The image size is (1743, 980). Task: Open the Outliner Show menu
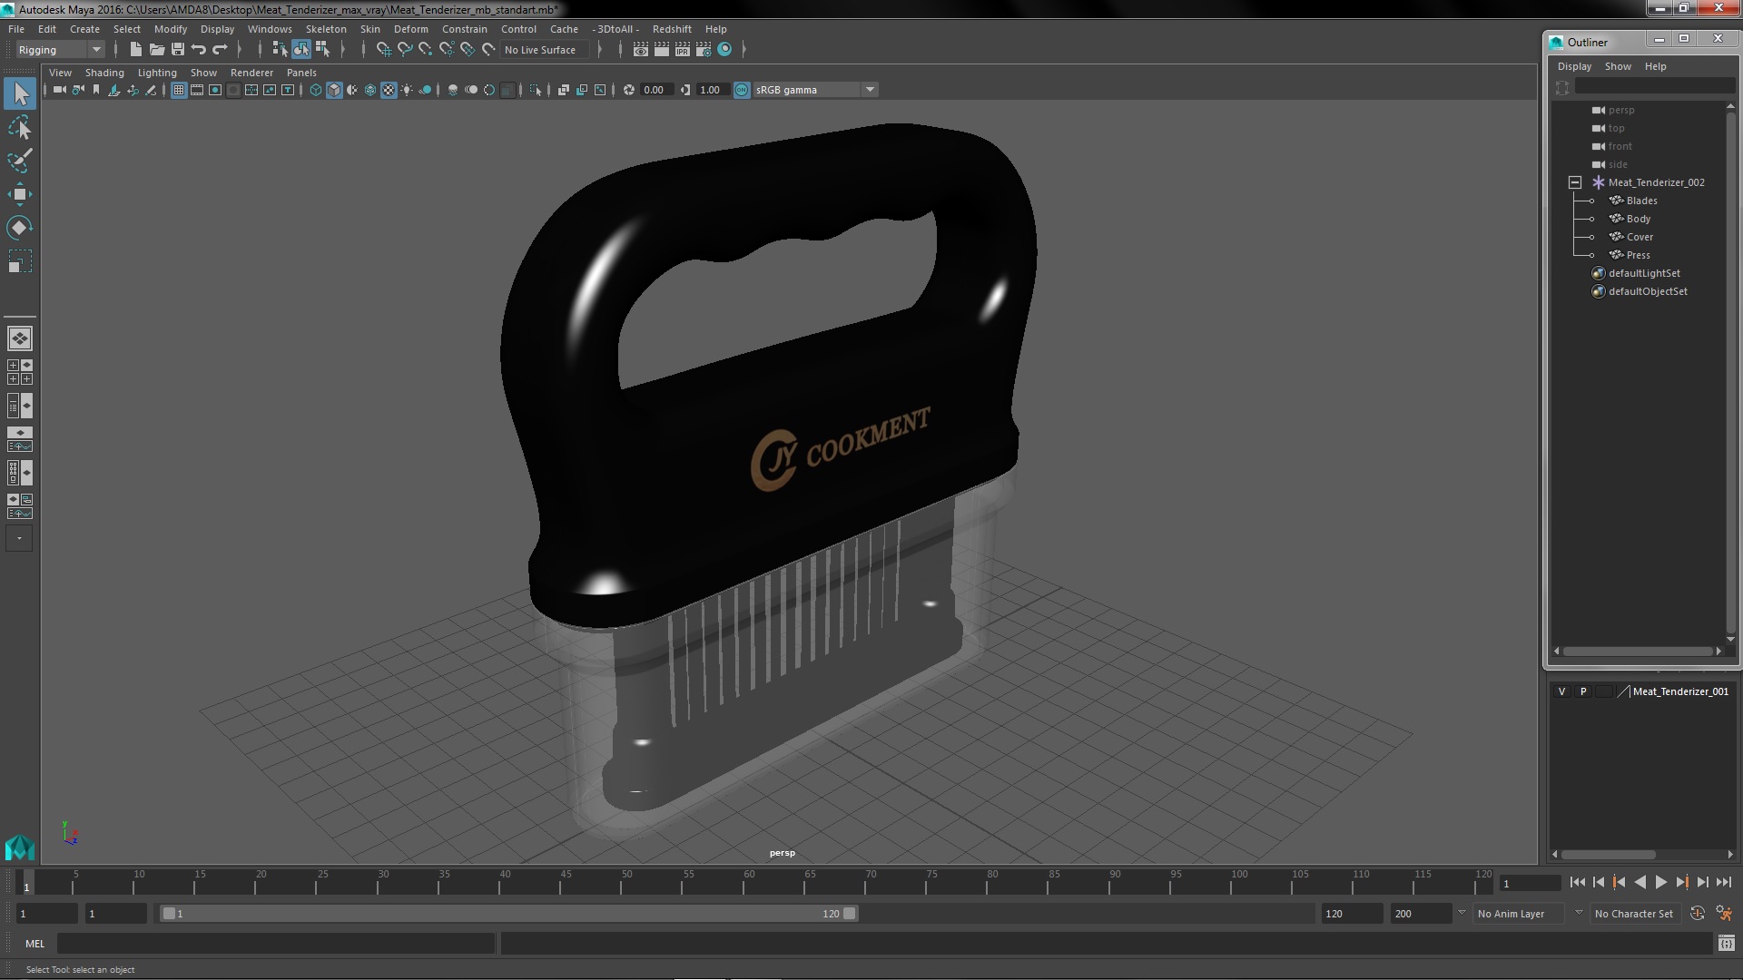coord(1618,66)
